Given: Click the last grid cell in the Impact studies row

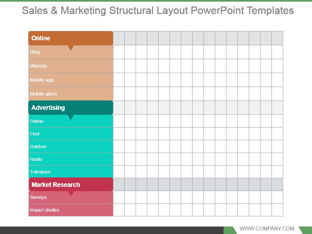Looking at the screenshot, I should tap(277, 210).
